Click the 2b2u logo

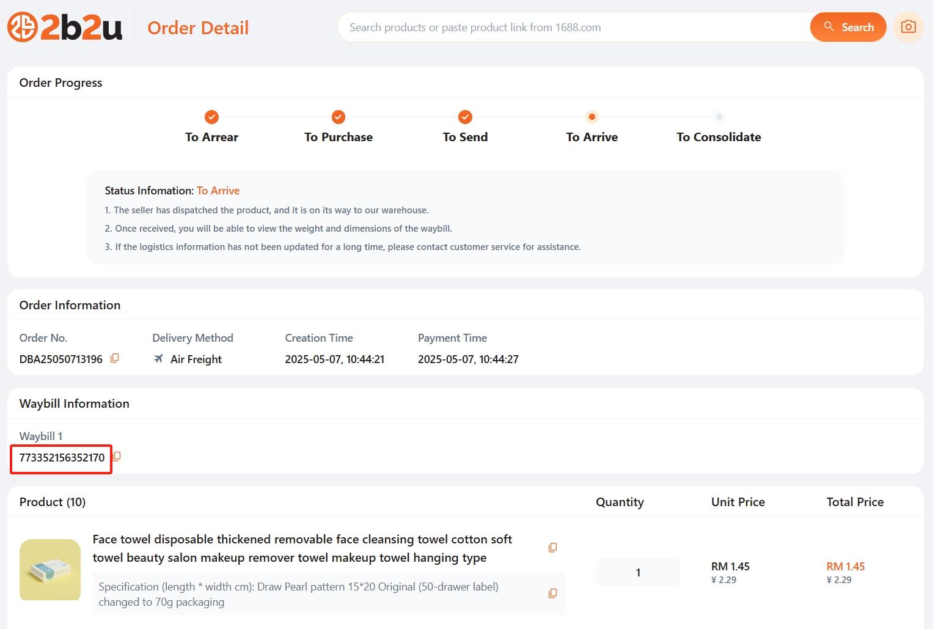(65, 28)
